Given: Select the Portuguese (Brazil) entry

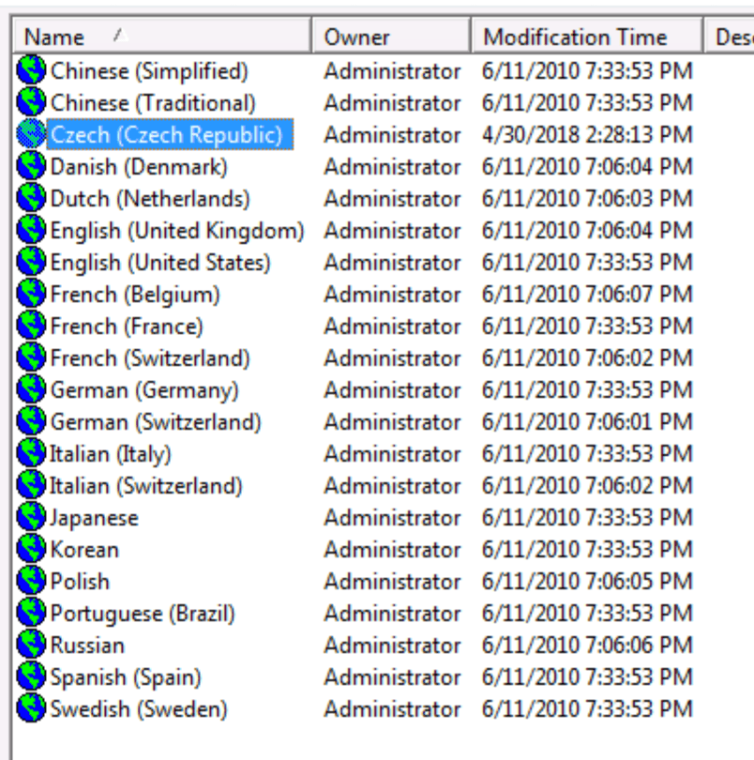Looking at the screenshot, I should (x=143, y=613).
